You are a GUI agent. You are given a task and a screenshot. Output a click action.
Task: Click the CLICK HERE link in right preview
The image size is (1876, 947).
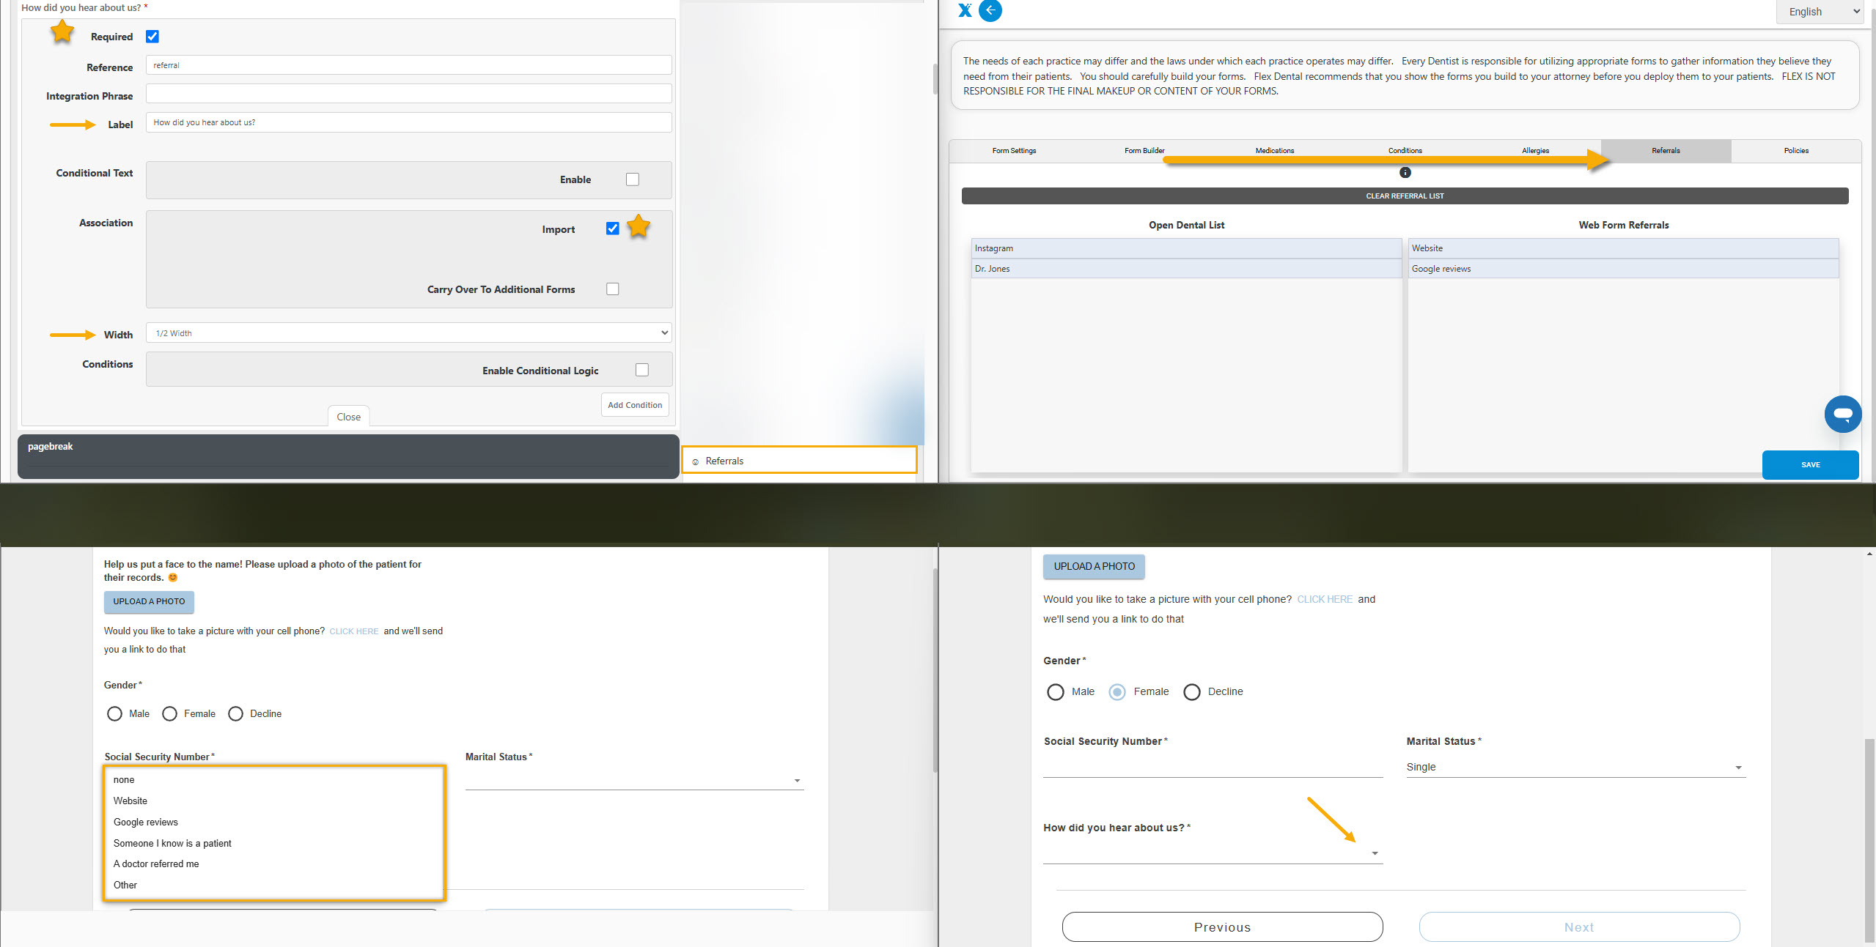point(1325,600)
